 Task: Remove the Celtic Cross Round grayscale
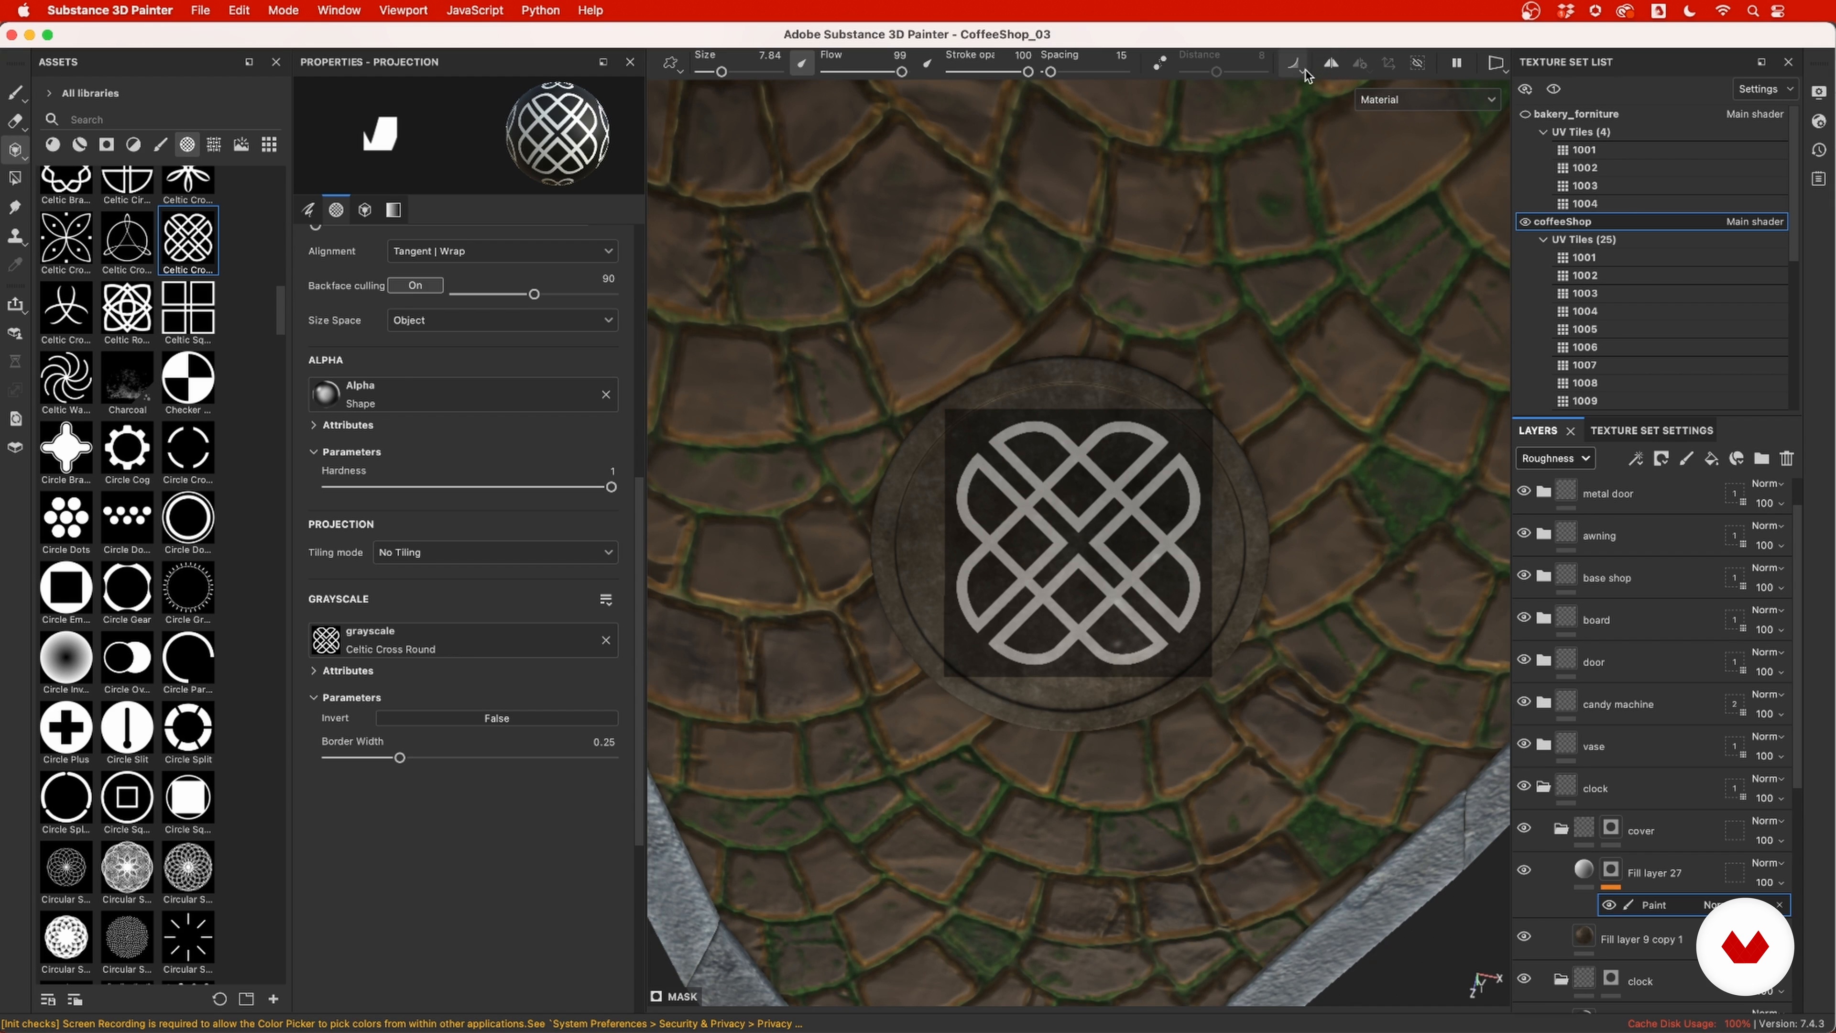pyautogui.click(x=606, y=640)
